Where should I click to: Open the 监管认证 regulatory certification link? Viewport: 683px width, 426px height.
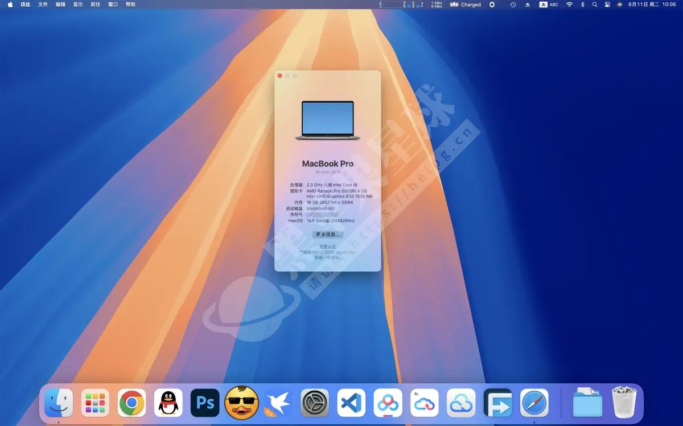click(x=327, y=247)
